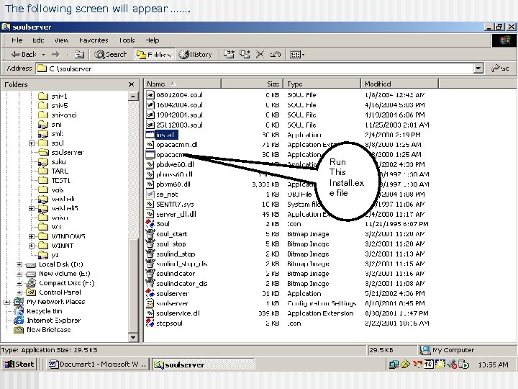Screen dimensions: 518x389
Task: Expand My Network Places node
Action: [6, 302]
